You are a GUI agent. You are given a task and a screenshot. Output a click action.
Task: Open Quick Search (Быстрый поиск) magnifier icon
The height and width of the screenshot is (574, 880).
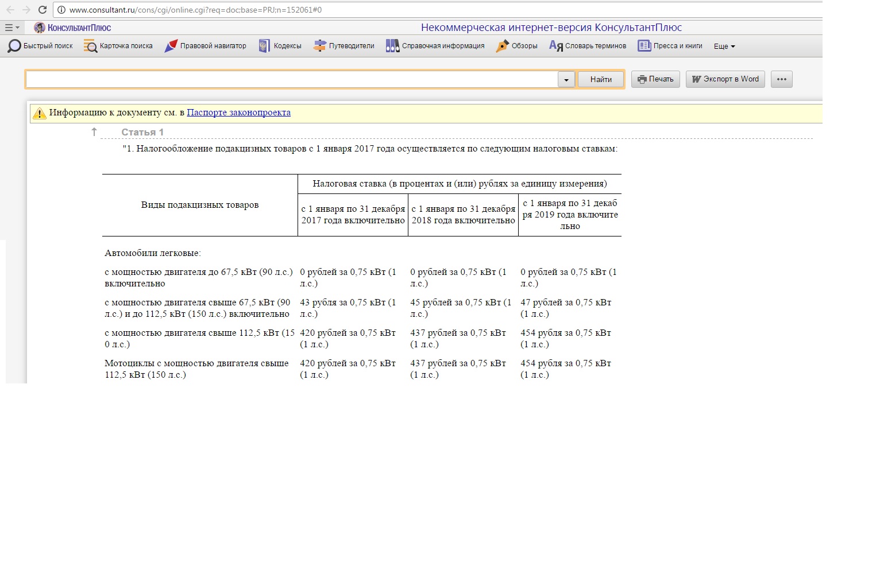point(14,46)
